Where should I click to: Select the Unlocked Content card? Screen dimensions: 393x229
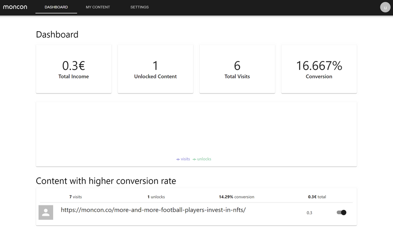[155, 69]
